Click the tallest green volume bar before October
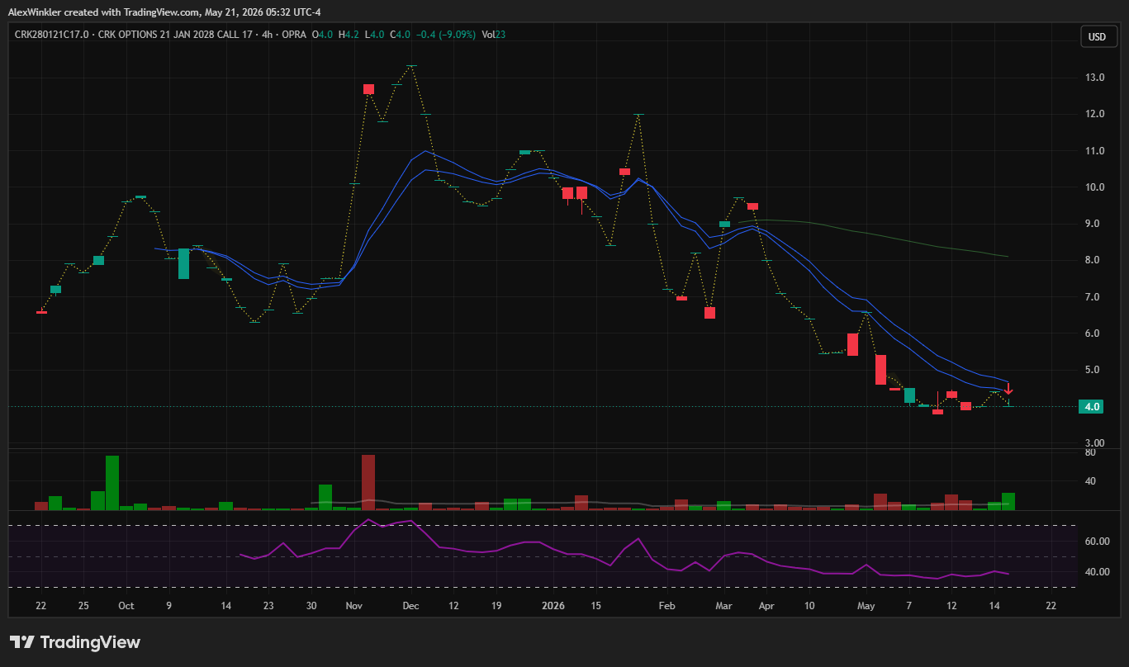 pos(112,483)
